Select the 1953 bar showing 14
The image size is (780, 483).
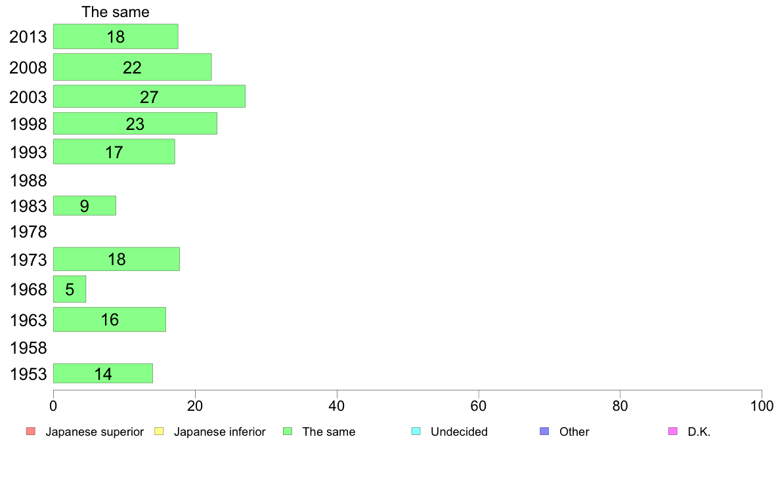pyautogui.click(x=103, y=373)
